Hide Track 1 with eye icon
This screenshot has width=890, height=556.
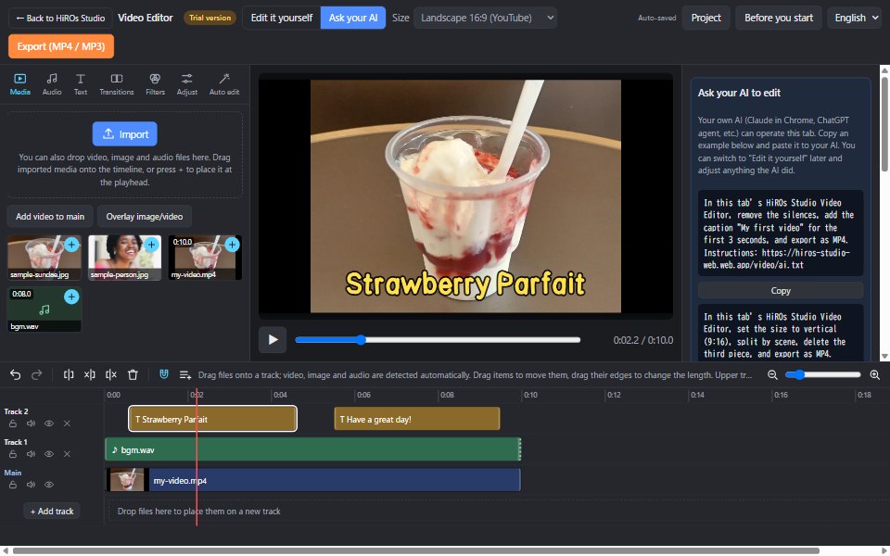(49, 454)
